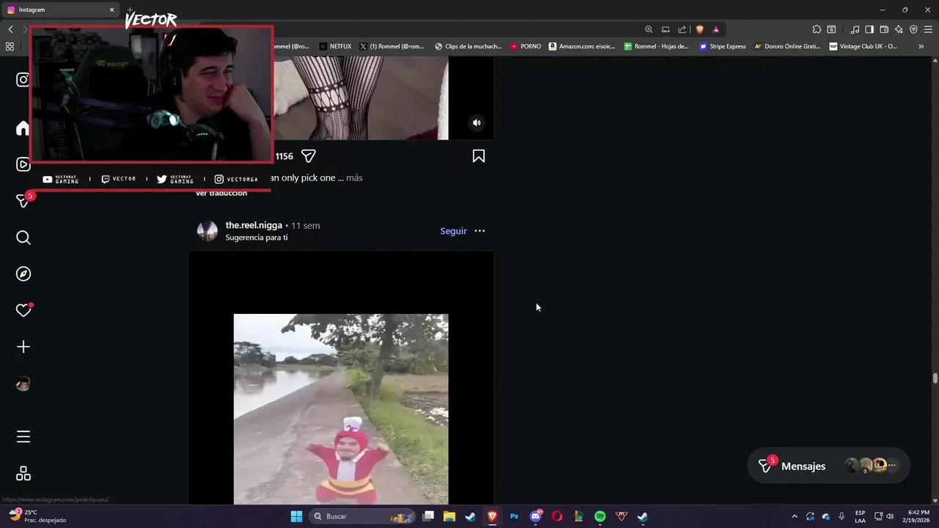Open Discord from the taskbar
Screen dimensions: 939x528
(536, 516)
